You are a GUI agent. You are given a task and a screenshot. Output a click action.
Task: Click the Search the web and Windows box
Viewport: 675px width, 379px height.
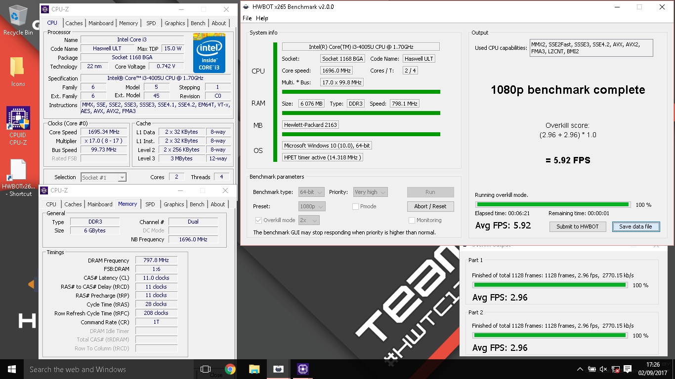pyautogui.click(x=109, y=369)
